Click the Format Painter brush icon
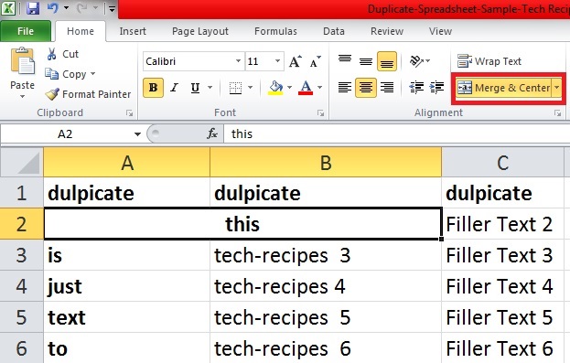Screen dimensions: 570x363 [52, 94]
